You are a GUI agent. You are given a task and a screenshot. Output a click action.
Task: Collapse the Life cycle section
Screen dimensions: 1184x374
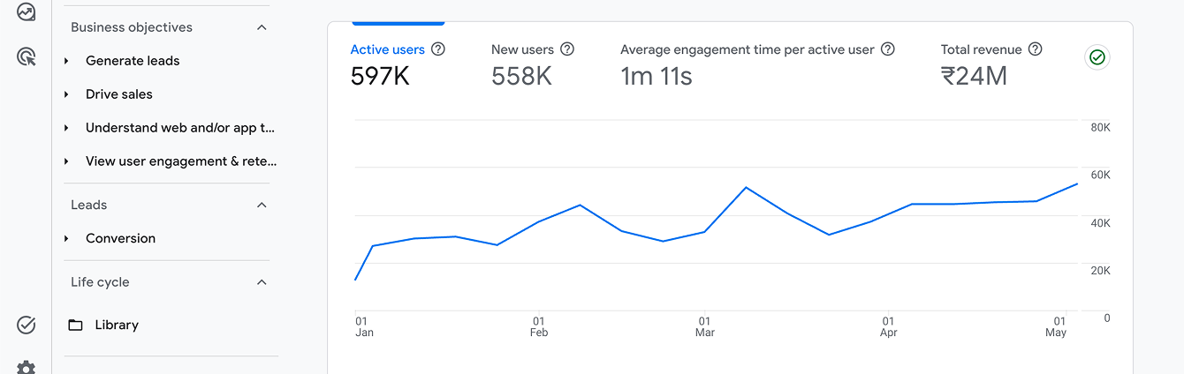tap(262, 282)
